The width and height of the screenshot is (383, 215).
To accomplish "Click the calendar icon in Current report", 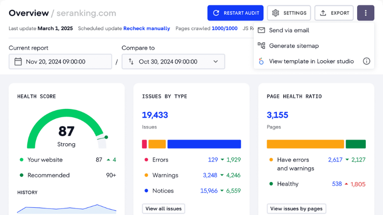I will point(18,62).
